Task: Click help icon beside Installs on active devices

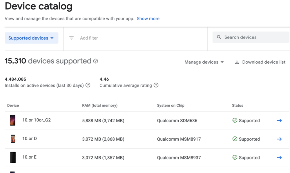Action: tap(88, 85)
